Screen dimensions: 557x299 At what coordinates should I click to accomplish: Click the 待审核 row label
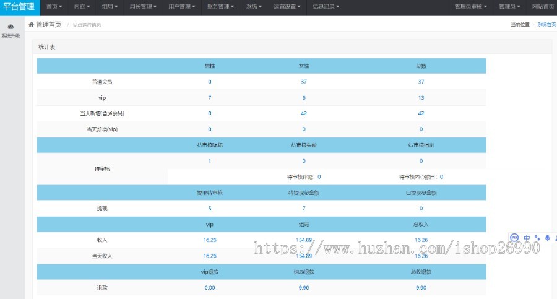point(102,169)
